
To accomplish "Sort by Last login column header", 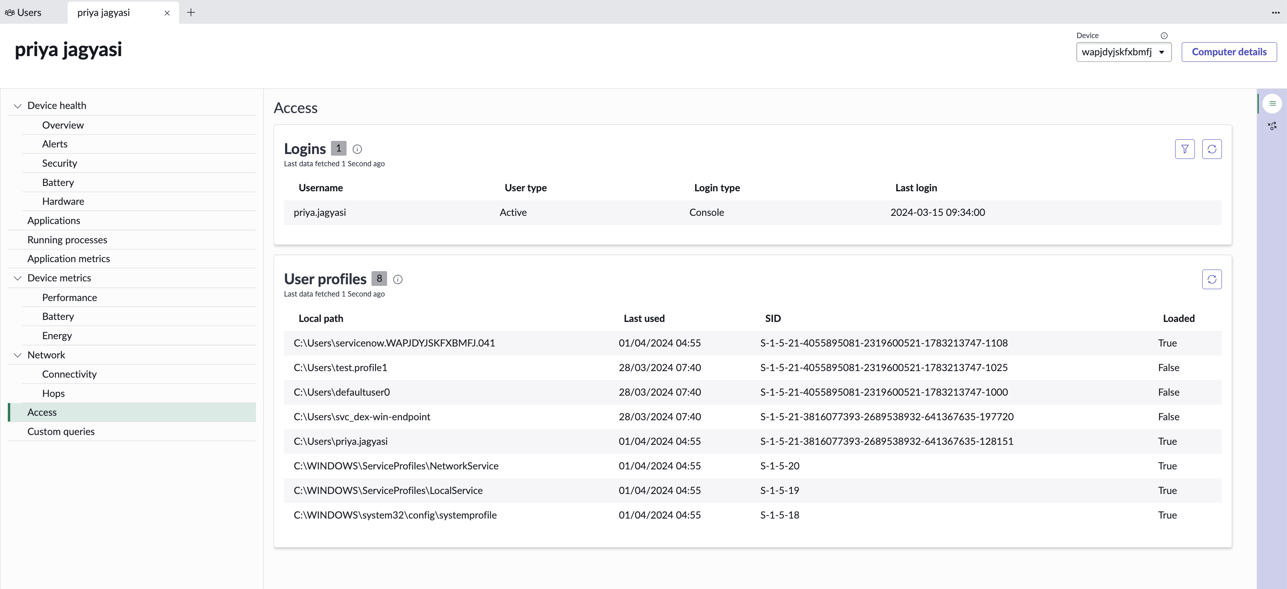I will pyautogui.click(x=916, y=188).
